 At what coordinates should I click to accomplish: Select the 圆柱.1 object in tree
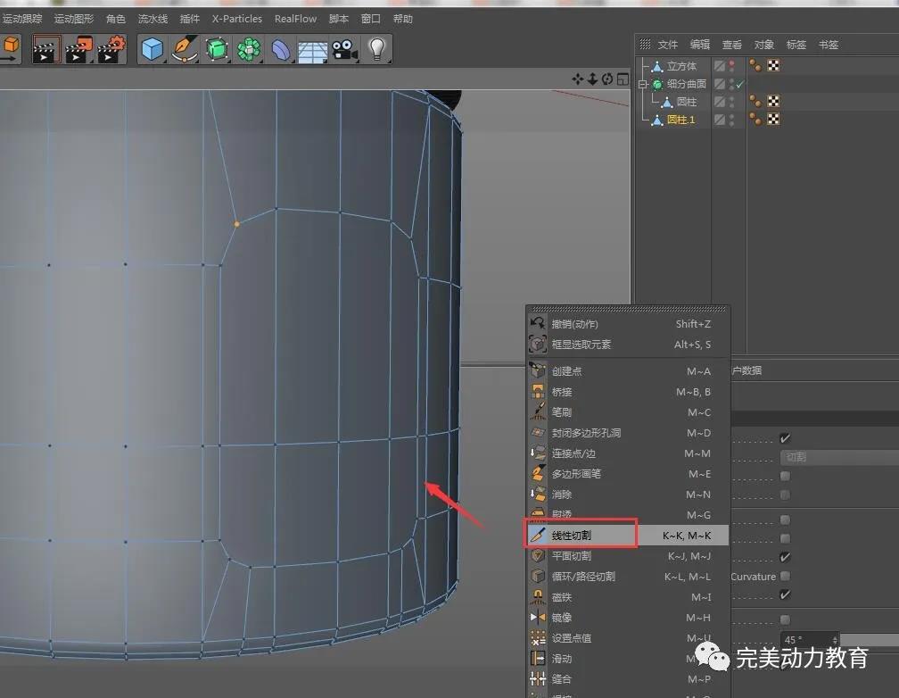680,120
